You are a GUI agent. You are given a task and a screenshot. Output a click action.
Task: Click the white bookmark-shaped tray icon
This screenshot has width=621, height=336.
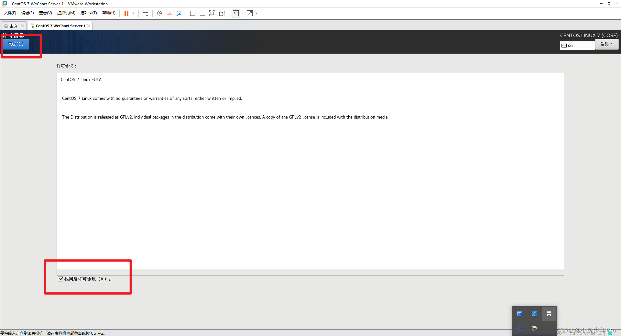coord(549,314)
